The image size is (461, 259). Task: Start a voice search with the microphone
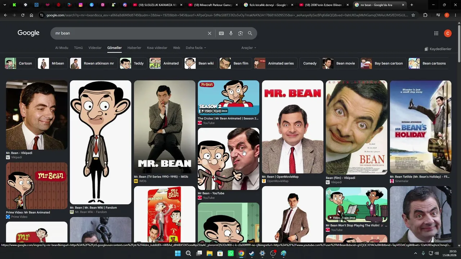click(231, 33)
